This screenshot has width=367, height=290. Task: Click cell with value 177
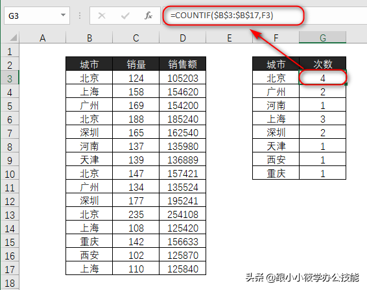pos(136,200)
